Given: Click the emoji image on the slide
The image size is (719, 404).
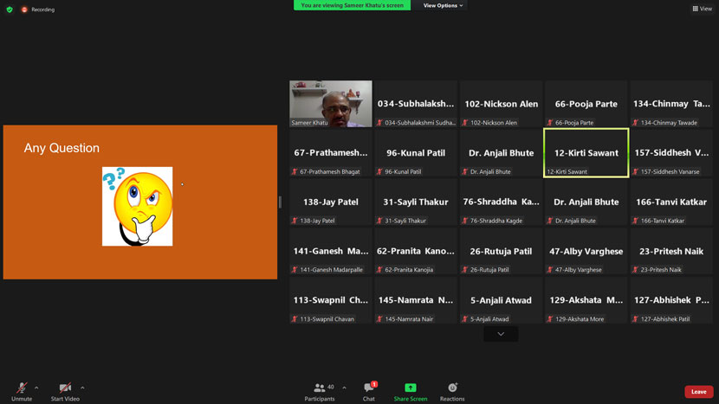Looking at the screenshot, I should coord(137,206).
